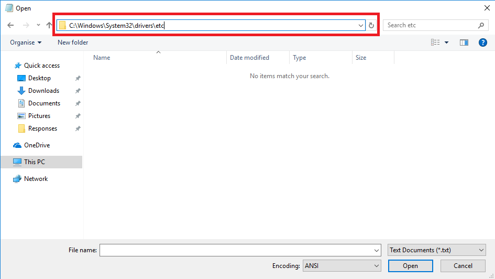Click the Back navigation arrow
Screen dimensions: 495x279
tap(10, 25)
